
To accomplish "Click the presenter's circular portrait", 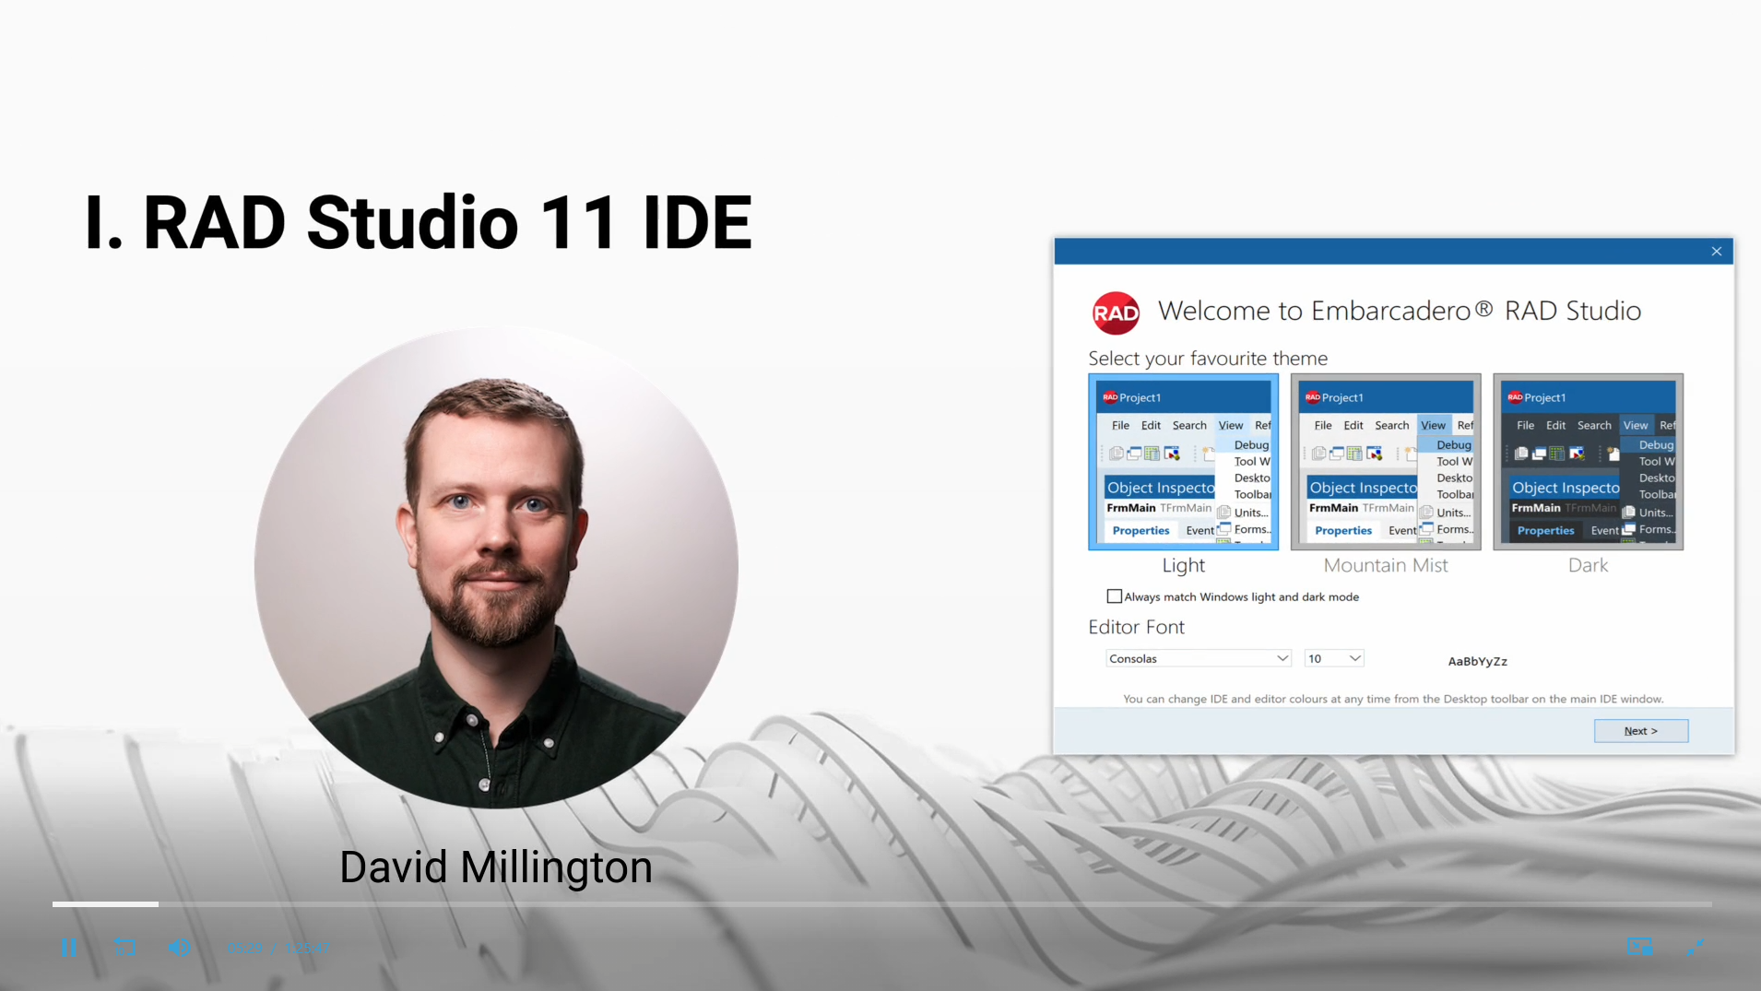I will [x=496, y=567].
